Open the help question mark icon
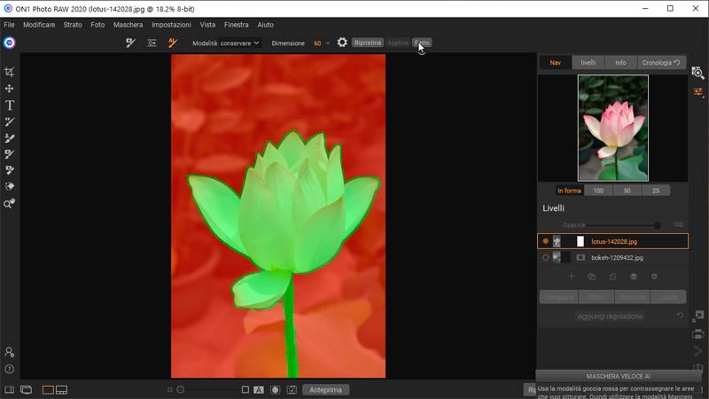 pyautogui.click(x=10, y=369)
